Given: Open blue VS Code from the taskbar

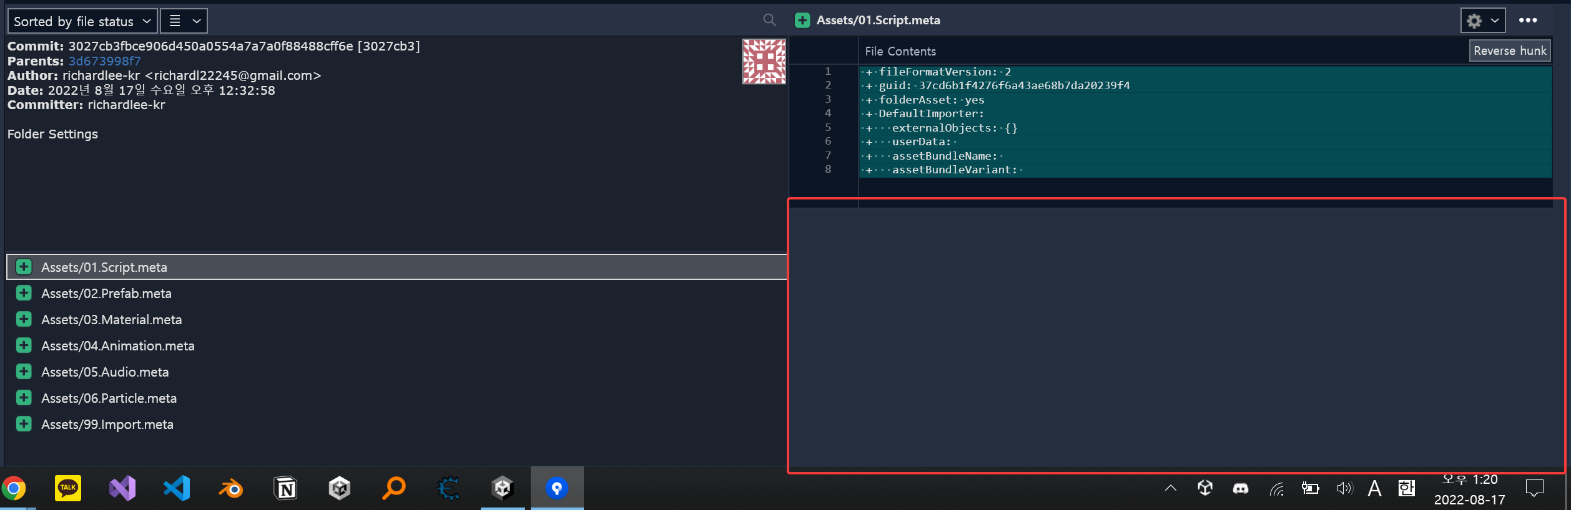Looking at the screenshot, I should click(177, 488).
